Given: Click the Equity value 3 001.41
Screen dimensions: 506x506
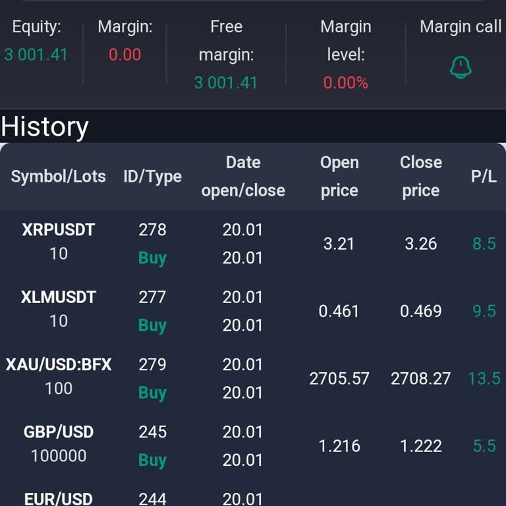Looking at the screenshot, I should [x=36, y=55].
